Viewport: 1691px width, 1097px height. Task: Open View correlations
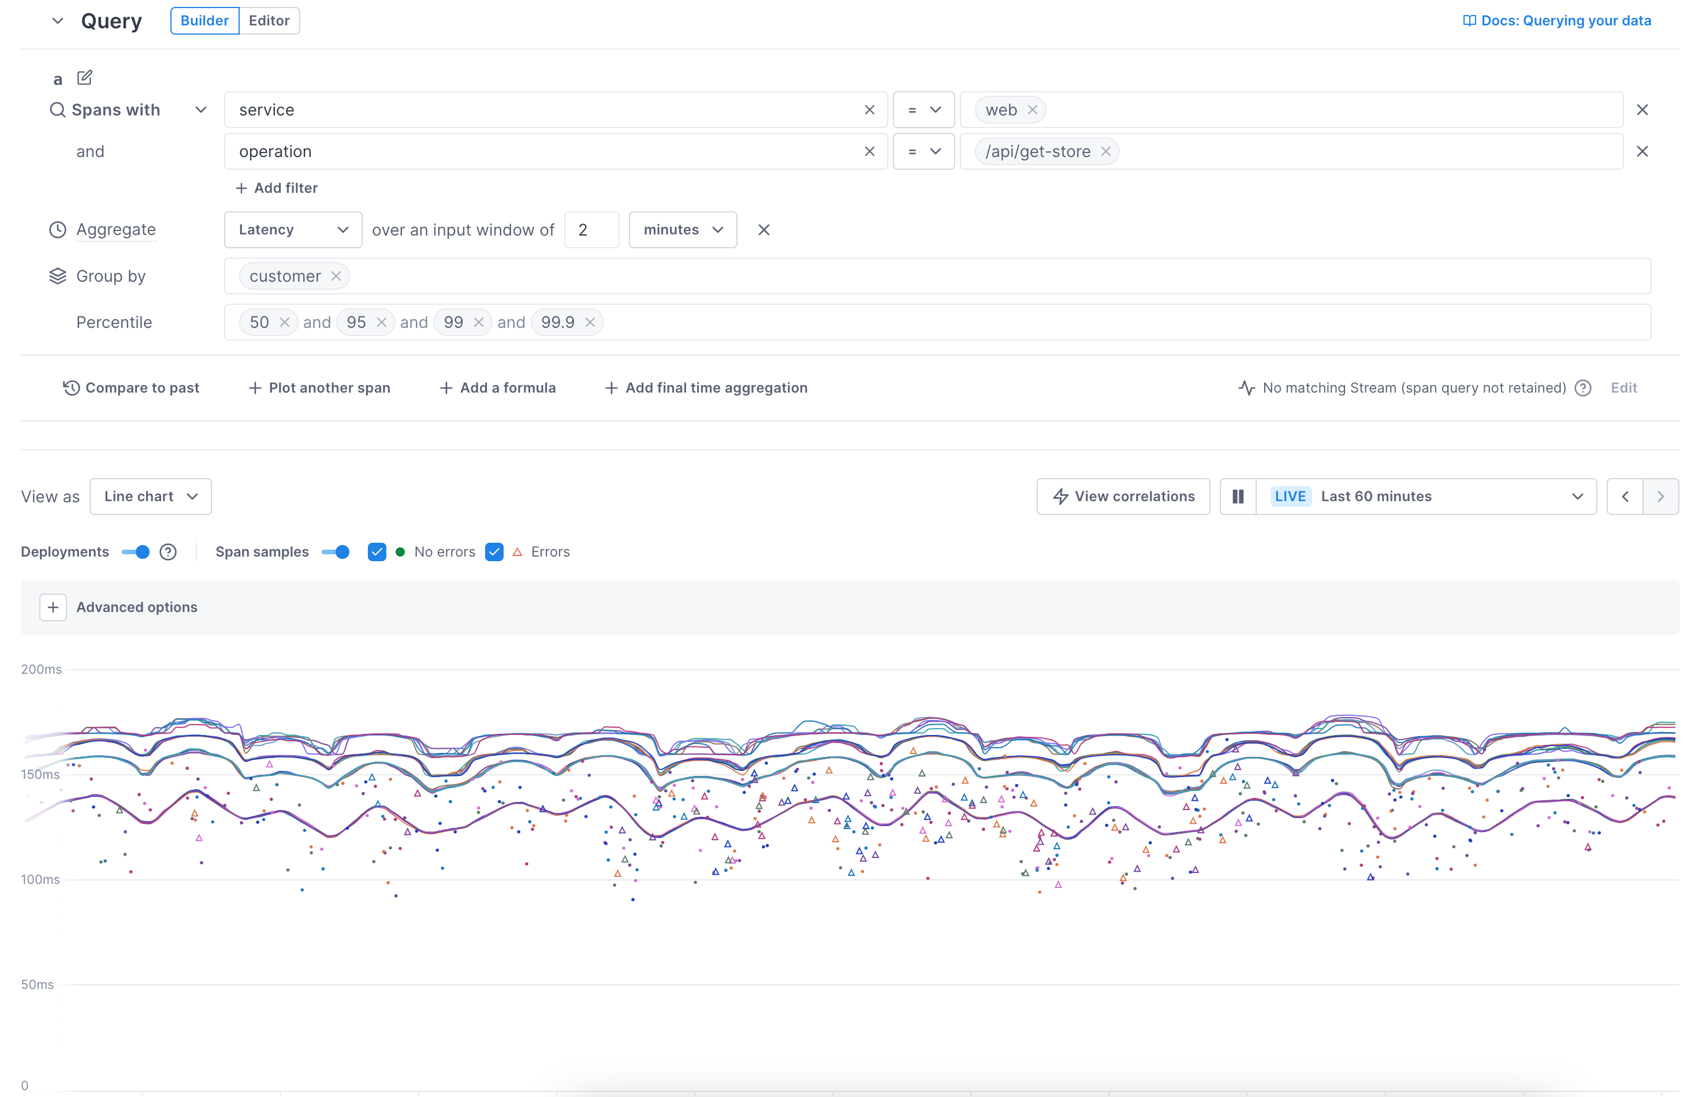click(x=1123, y=496)
